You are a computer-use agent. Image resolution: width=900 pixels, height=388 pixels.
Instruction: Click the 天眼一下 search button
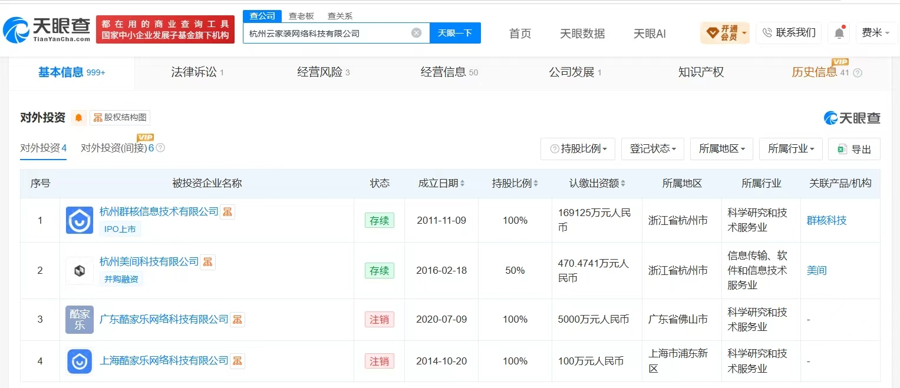(455, 33)
